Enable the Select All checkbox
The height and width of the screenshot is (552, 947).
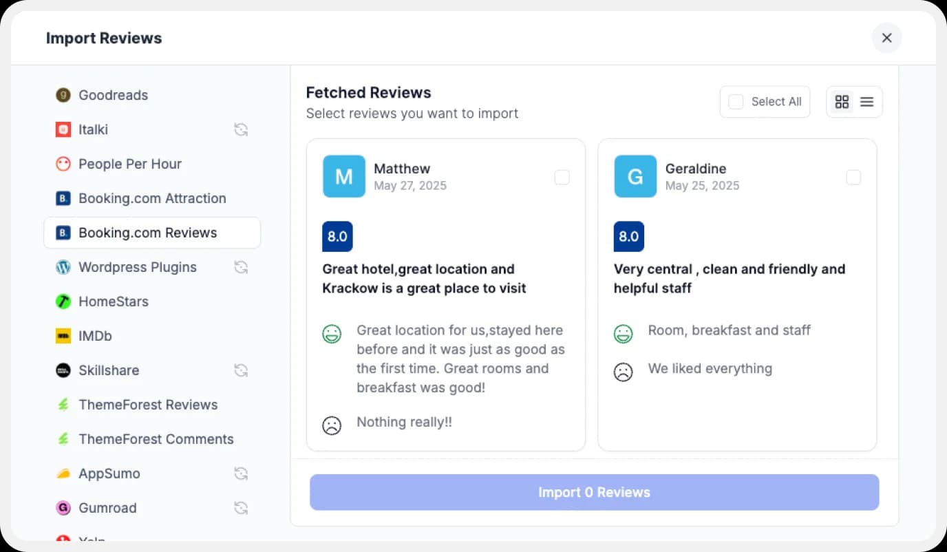click(x=736, y=101)
